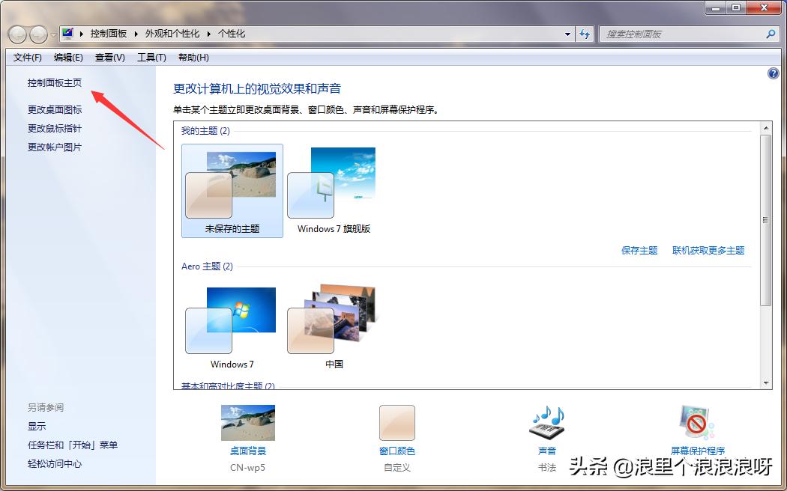The height and width of the screenshot is (491, 787).
Task: Open the Sound (声音) settings icon
Action: [x=546, y=423]
